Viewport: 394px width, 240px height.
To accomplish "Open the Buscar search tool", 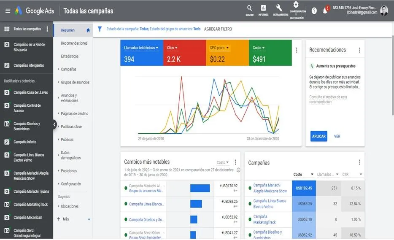I will (x=249, y=11).
